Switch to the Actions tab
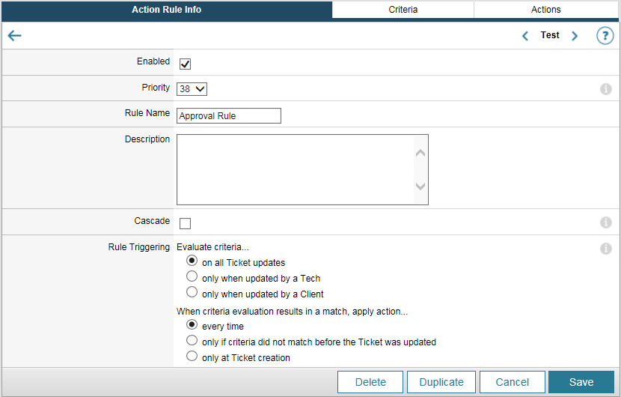 (545, 10)
